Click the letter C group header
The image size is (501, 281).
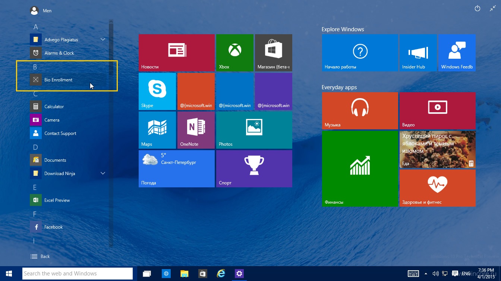pos(35,94)
